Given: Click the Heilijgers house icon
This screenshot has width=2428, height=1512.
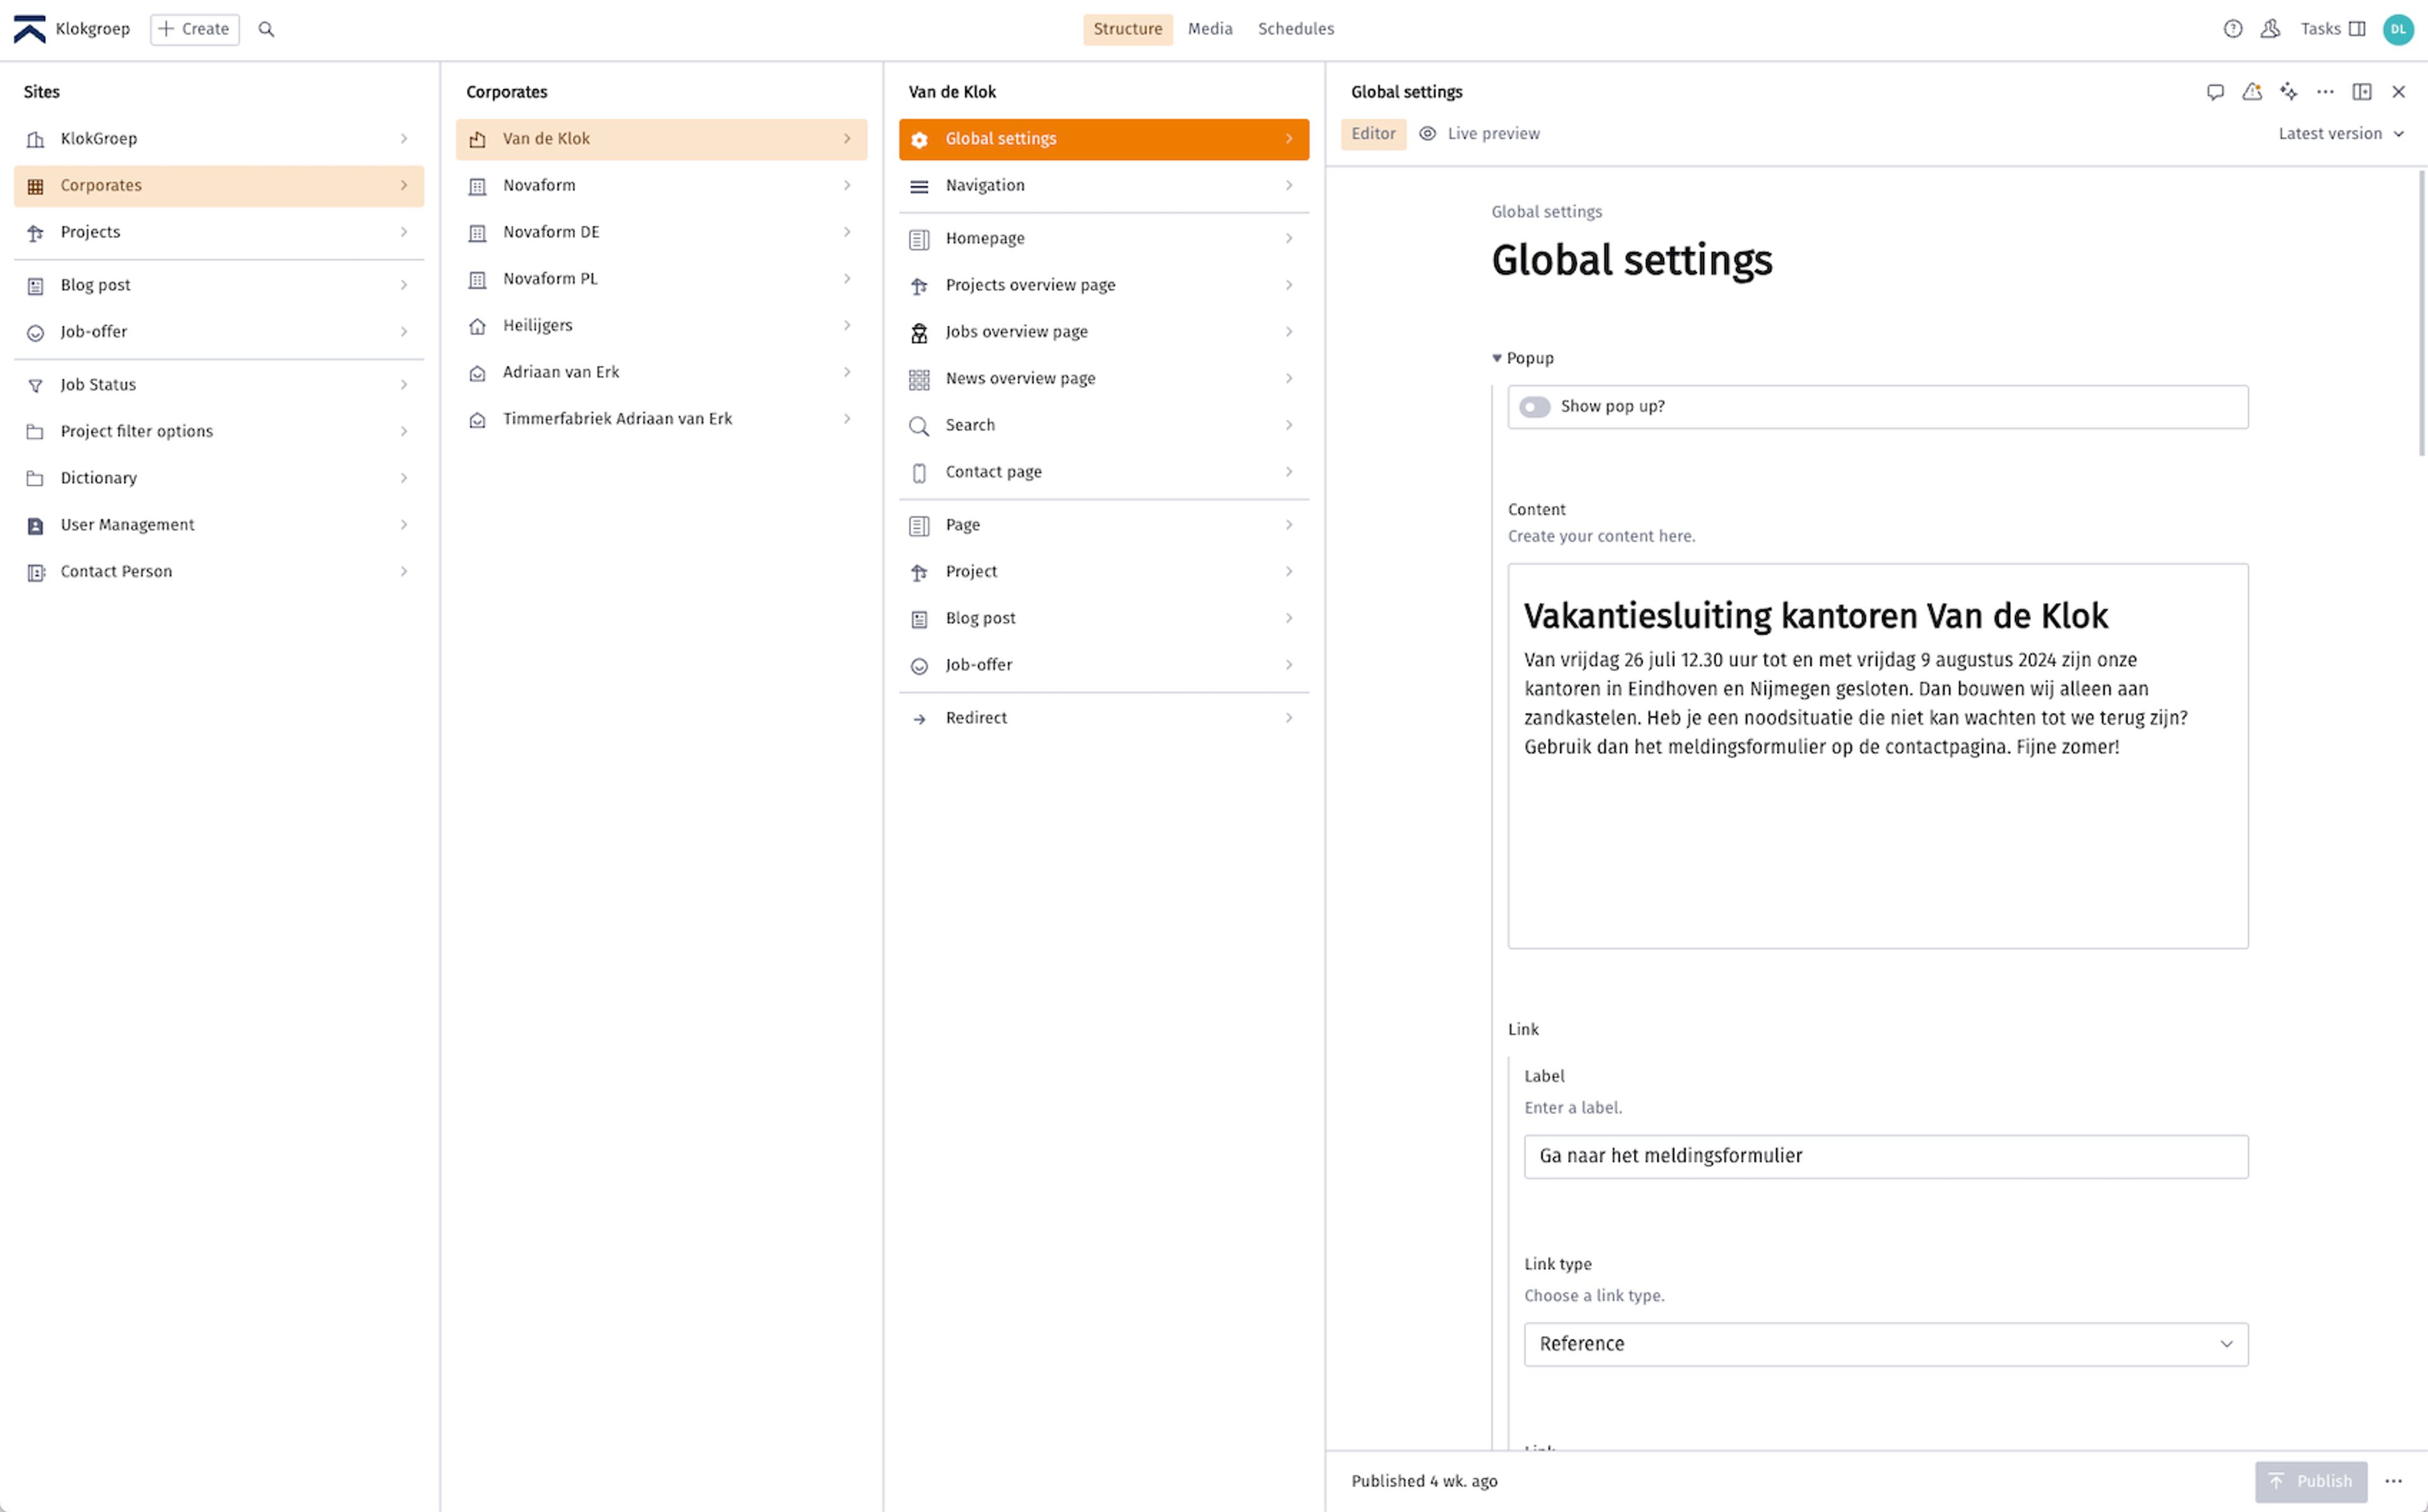Looking at the screenshot, I should click(x=477, y=326).
